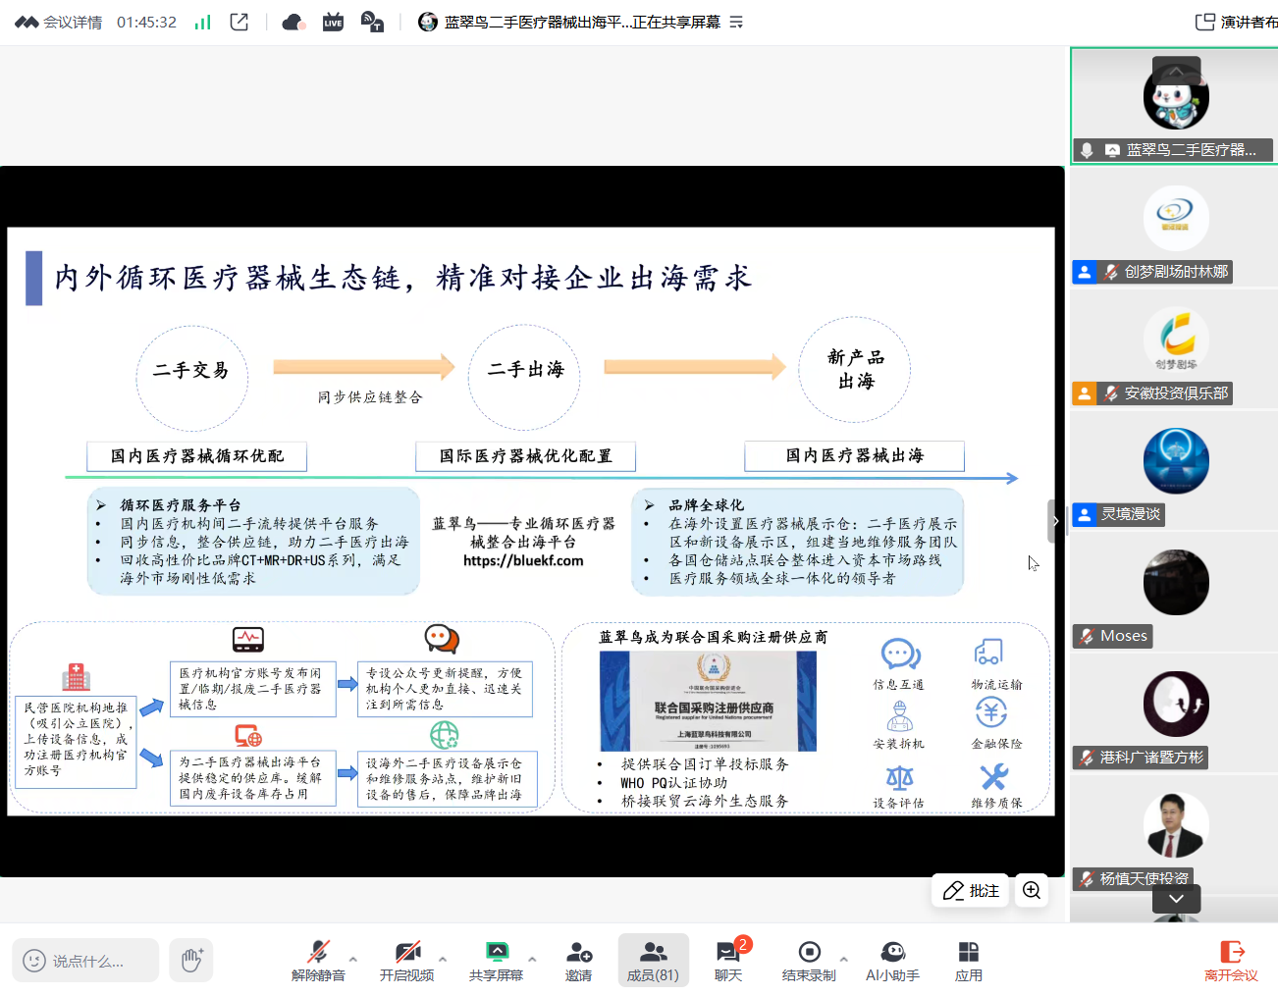Screen dimensions: 1278x996
Task: Click the zoom-in magnifier next to 批注
Action: 1032,890
